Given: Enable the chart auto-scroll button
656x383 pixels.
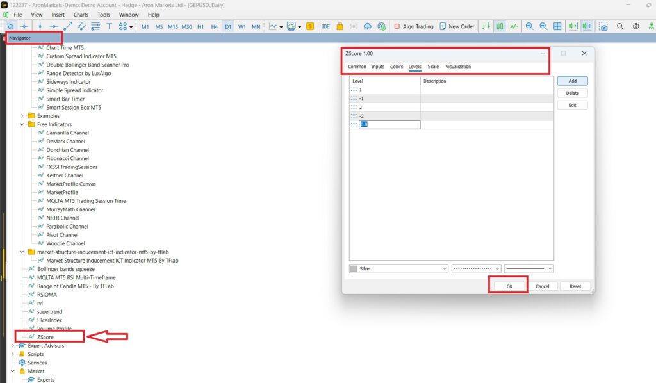Looking at the screenshot, I should pos(573,26).
